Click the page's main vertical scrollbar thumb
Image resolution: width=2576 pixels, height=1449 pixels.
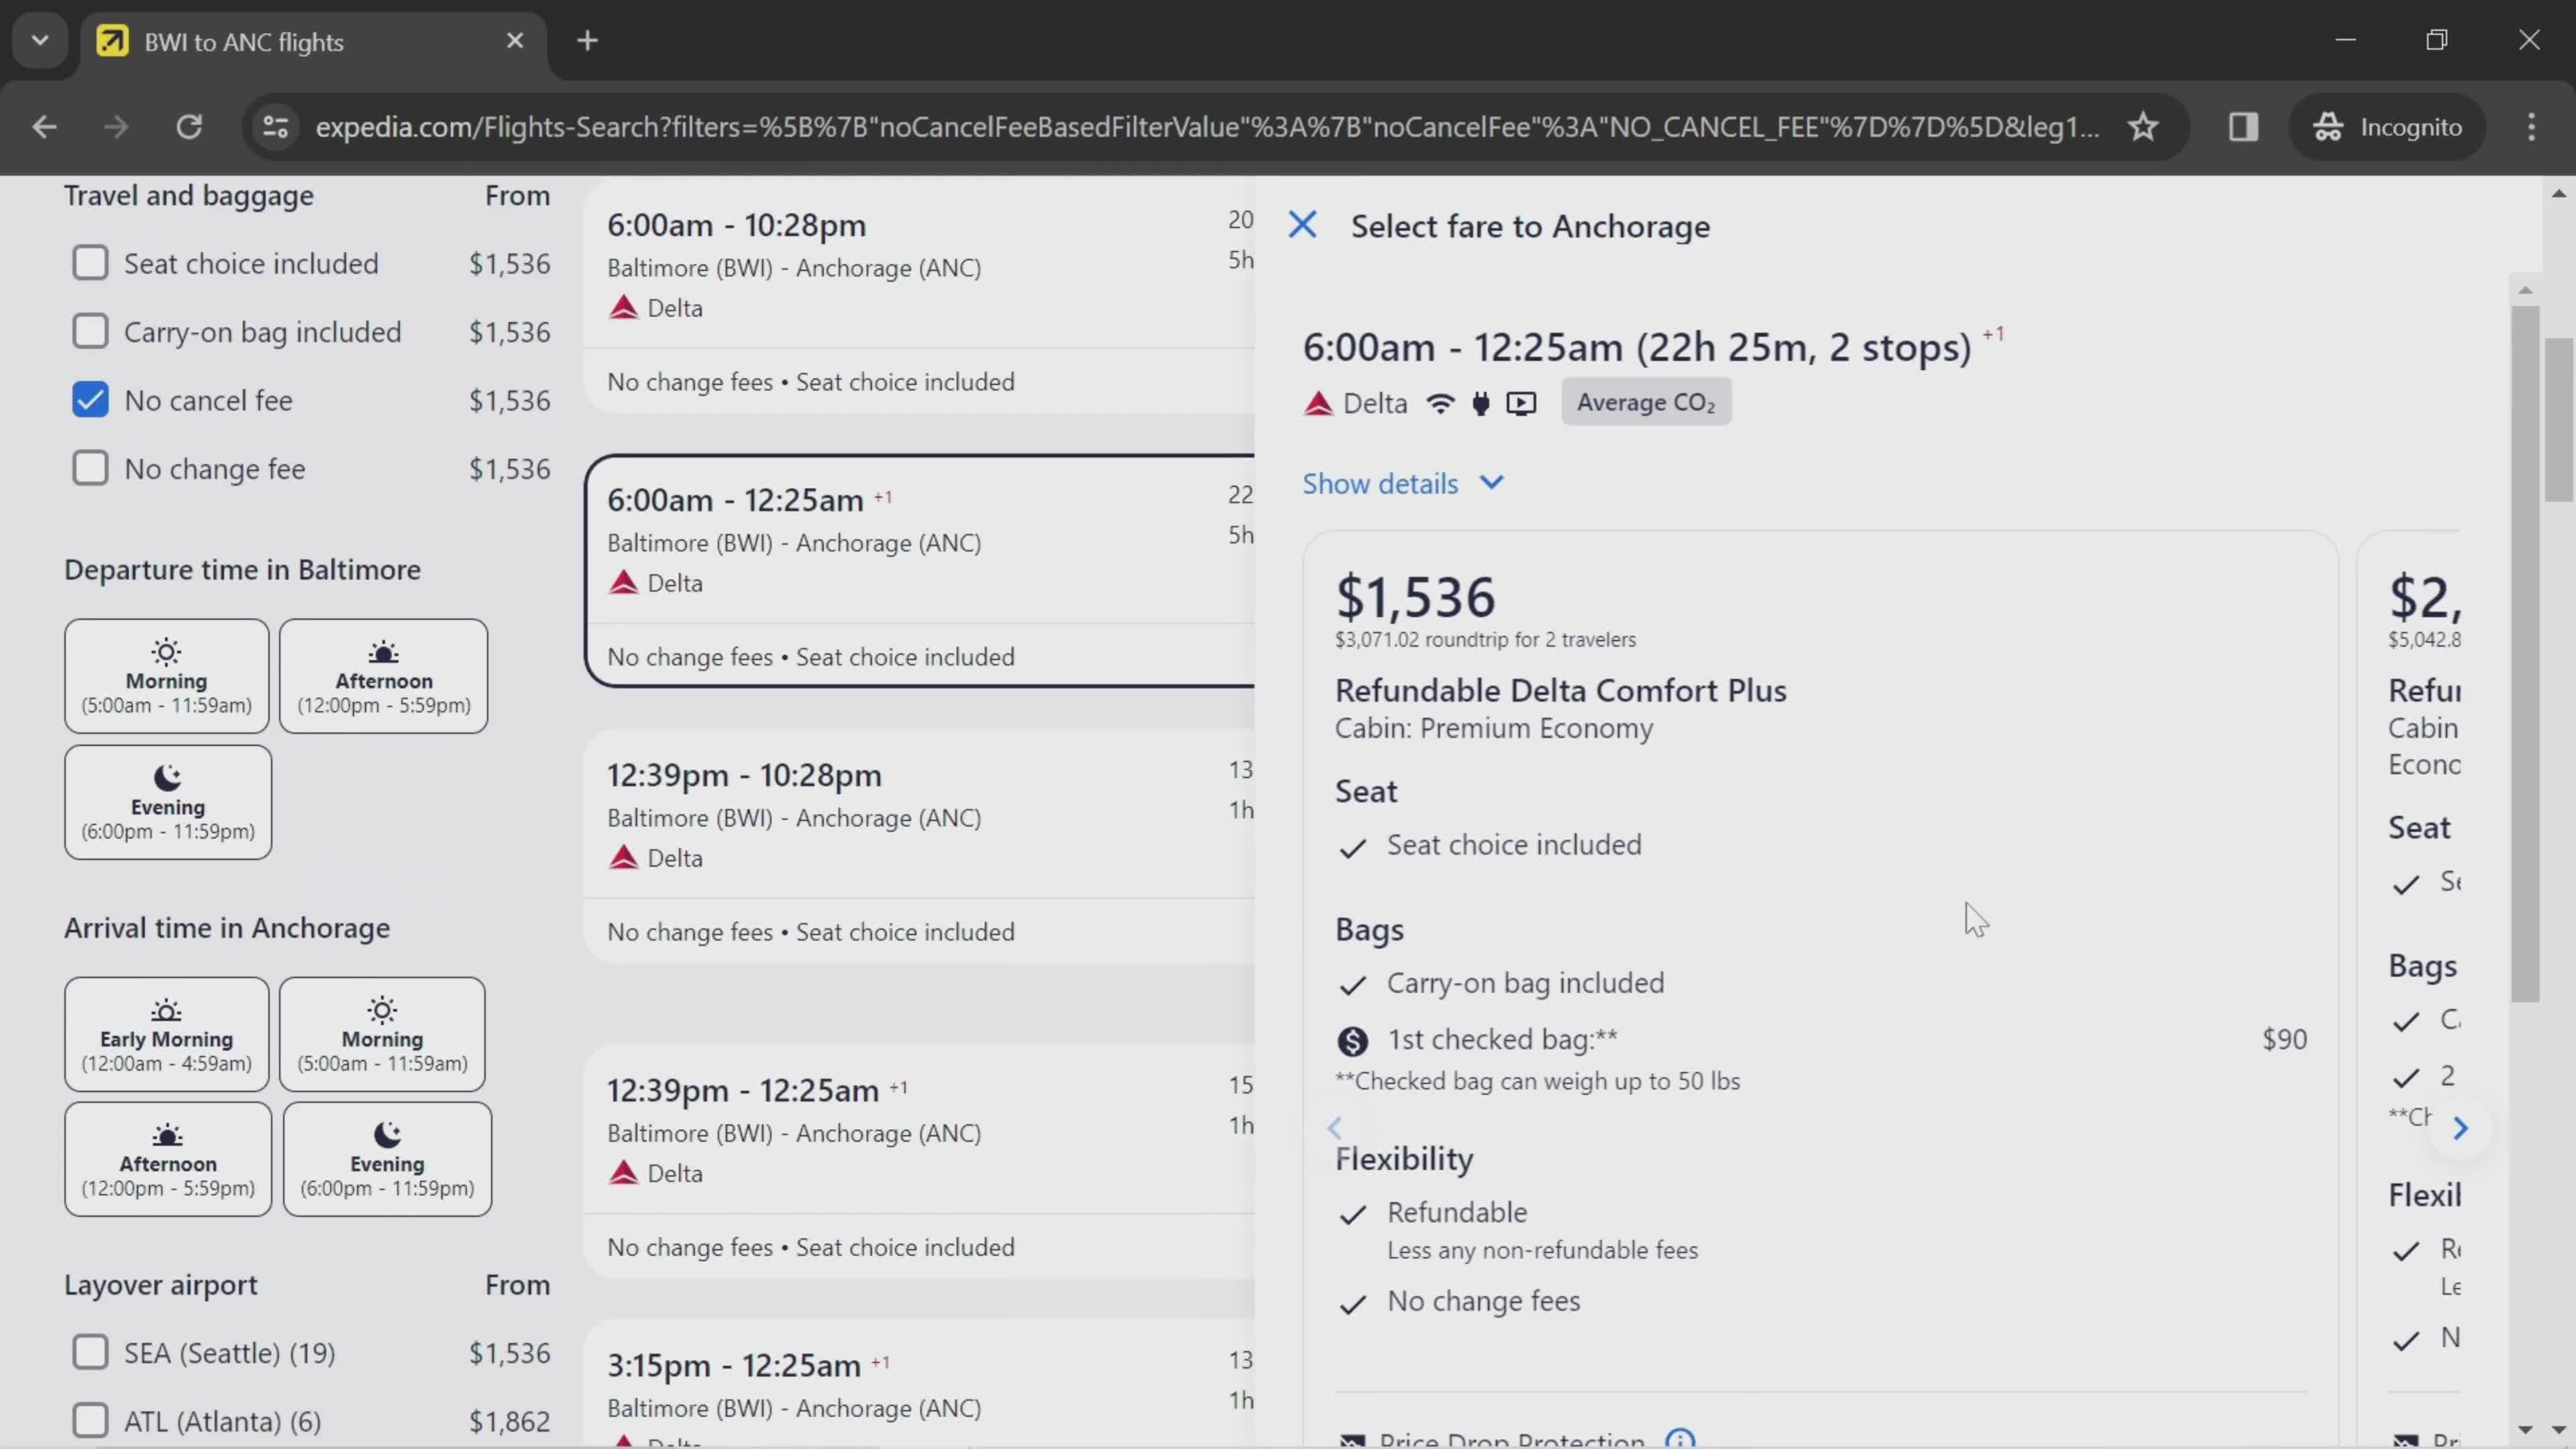coord(2559,420)
